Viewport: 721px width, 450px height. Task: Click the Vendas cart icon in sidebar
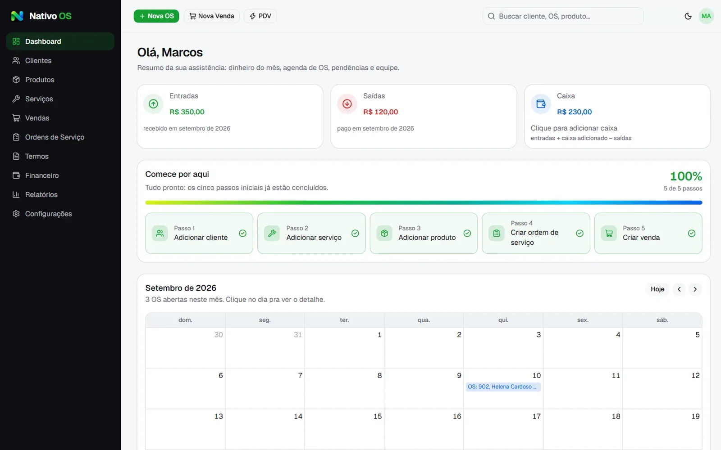[x=16, y=118]
